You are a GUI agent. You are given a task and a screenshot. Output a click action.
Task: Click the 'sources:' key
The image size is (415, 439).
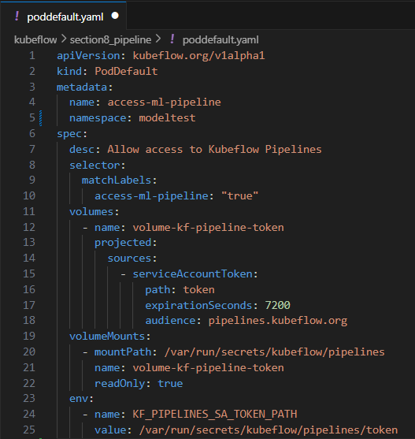click(x=132, y=259)
